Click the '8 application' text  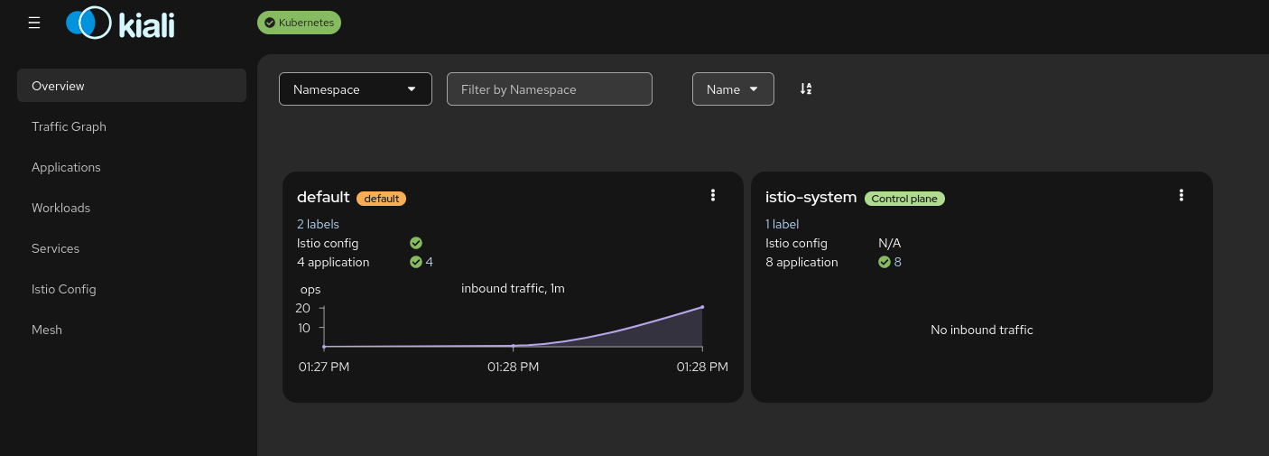801,262
